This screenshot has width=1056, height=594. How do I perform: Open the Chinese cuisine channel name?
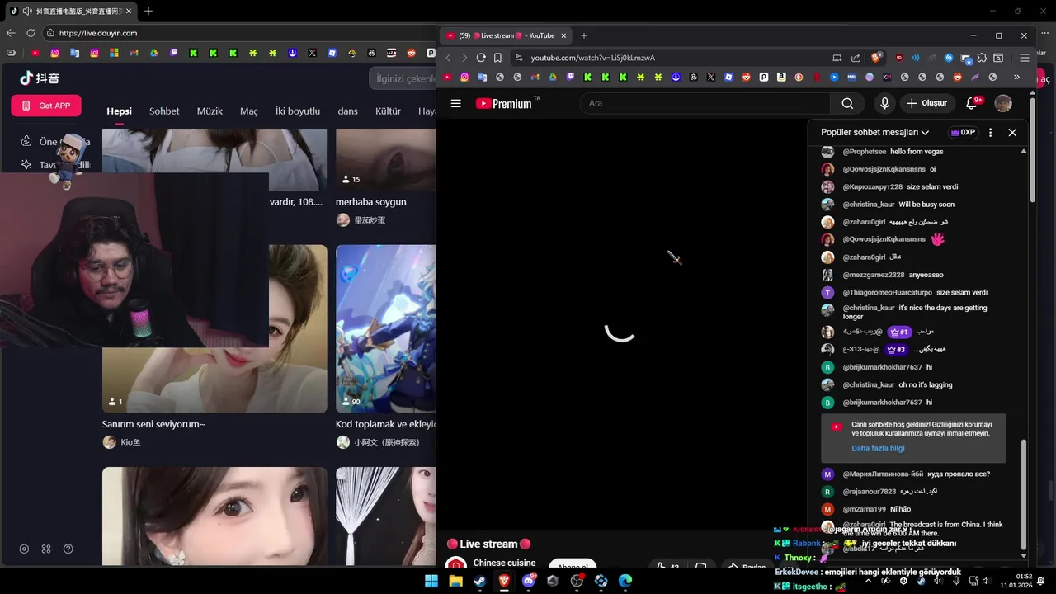(x=504, y=563)
